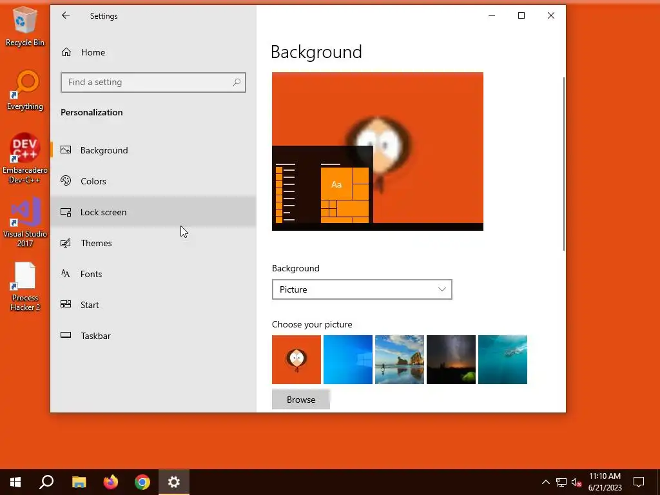Click the Find a setting search box
The image size is (660, 495).
click(x=153, y=82)
